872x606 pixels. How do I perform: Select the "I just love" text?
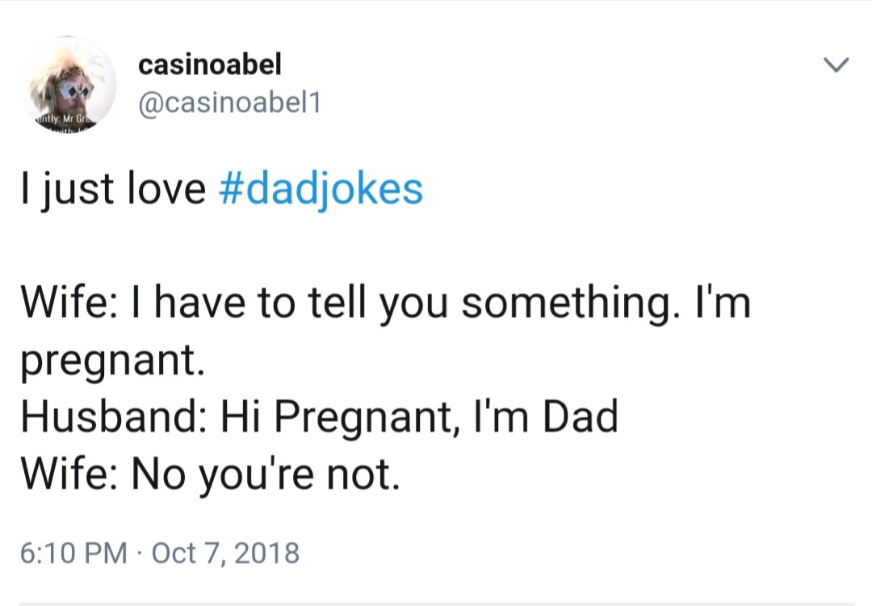[113, 189]
